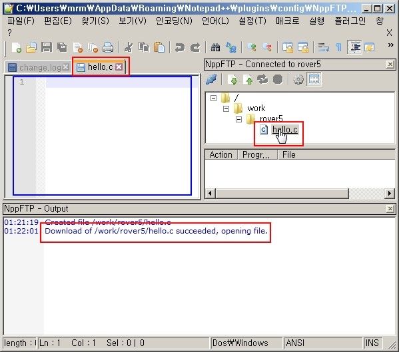Open Find with the binoculars icon
The width and height of the screenshot is (399, 352).
216,47
